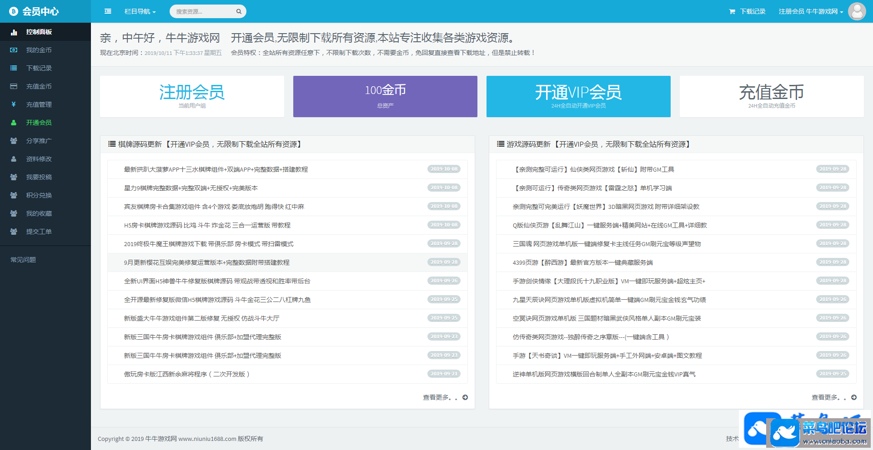Click the 充值金币 card with 24H subtitle

point(772,96)
